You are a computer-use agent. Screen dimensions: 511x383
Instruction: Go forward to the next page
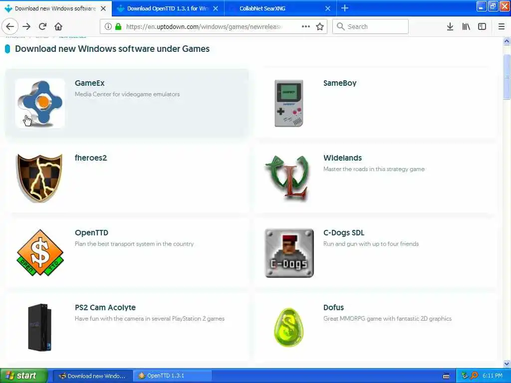[x=26, y=27]
